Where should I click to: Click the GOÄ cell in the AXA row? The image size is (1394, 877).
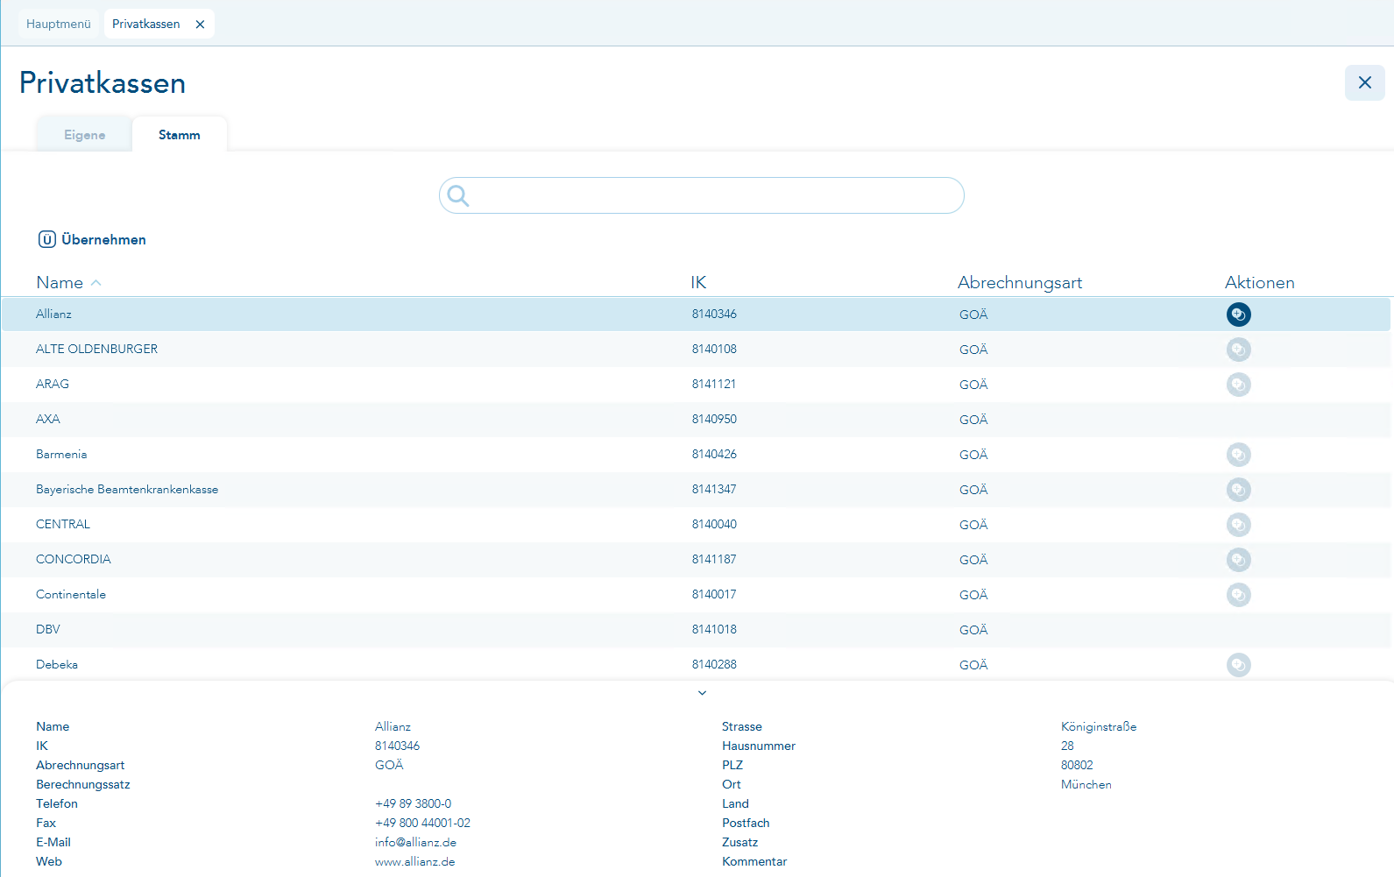(973, 420)
